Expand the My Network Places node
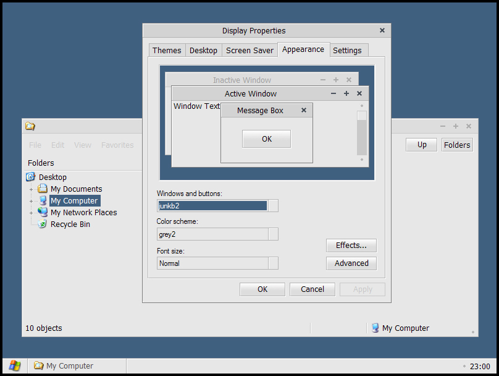499x376 pixels. tap(31, 213)
